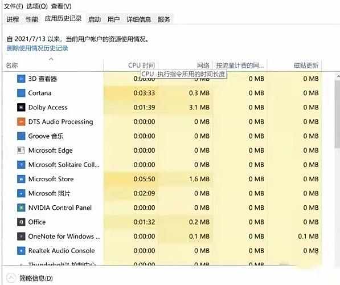Select the Microsoft Edge row name

coord(50,150)
